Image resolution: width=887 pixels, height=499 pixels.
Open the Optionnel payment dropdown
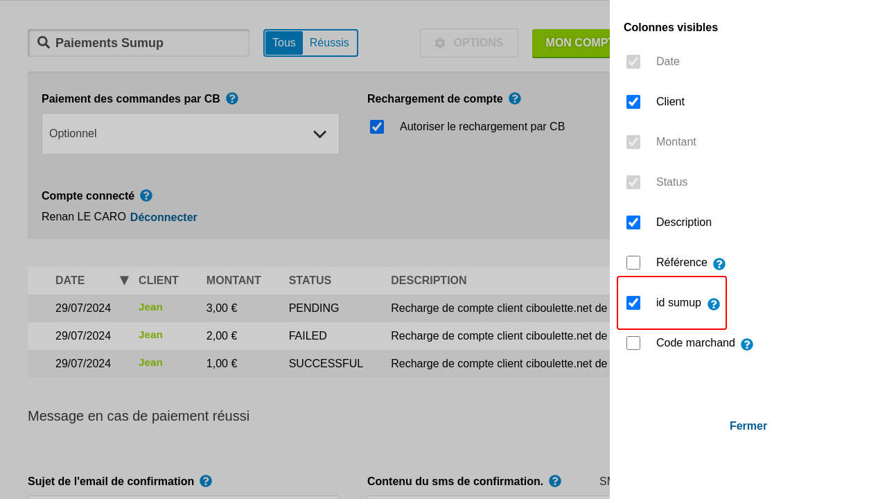[x=191, y=134]
